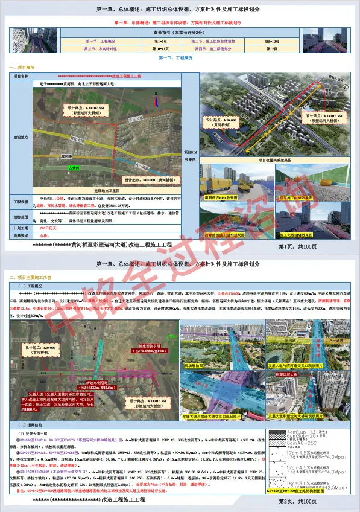Image resolution: width=360 pixels, height=512 pixels.
Task: Click the 设计起点 K0+000（黄河桥侧） callout on satellite map
Action: (x=151, y=180)
